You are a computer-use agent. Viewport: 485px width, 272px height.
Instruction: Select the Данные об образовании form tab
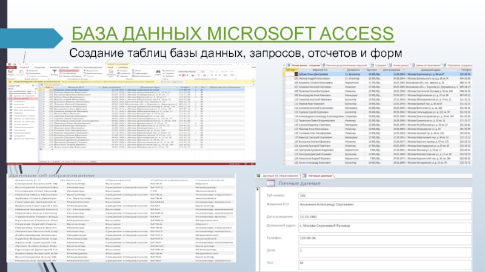tap(277, 176)
